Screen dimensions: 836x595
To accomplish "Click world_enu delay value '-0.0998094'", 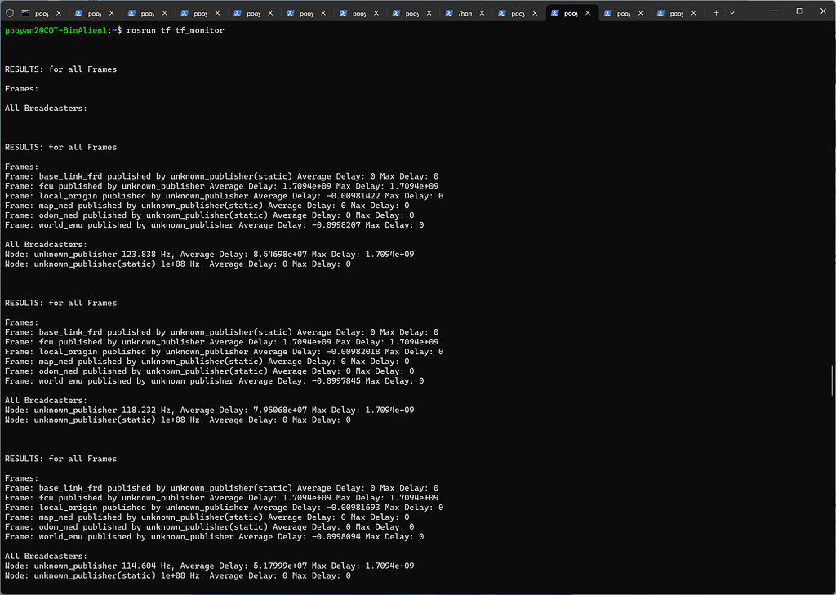I will pyautogui.click(x=336, y=536).
